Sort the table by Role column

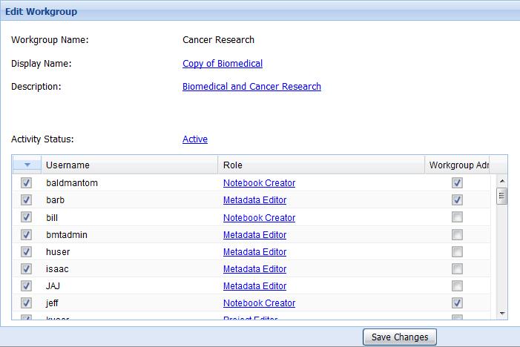click(320, 165)
